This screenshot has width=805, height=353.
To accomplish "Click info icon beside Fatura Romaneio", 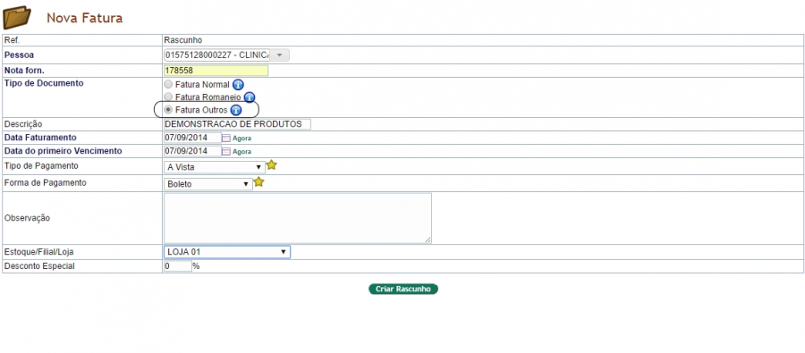I will point(250,97).
